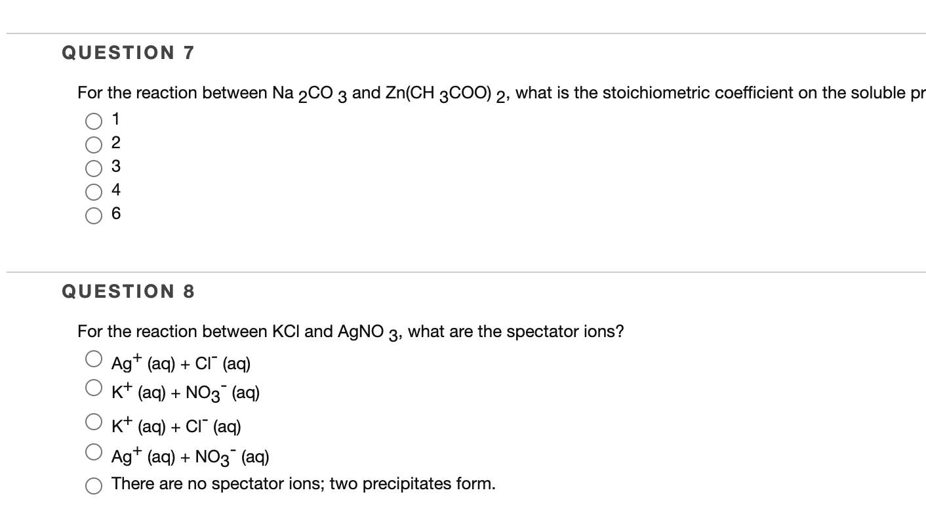
Task: Choose the no spectator ions answer
Action: click(94, 484)
